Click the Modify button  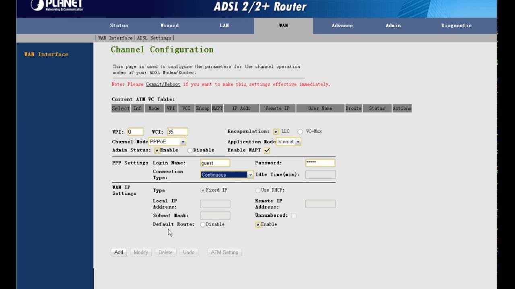(x=141, y=252)
